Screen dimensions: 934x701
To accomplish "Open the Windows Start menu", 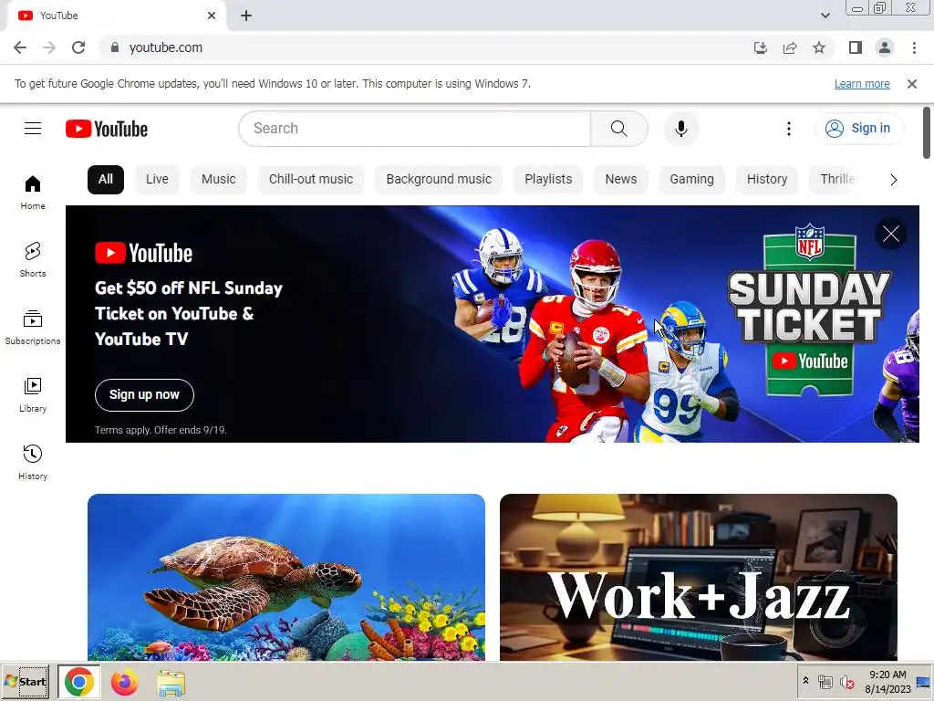I will click(26, 682).
